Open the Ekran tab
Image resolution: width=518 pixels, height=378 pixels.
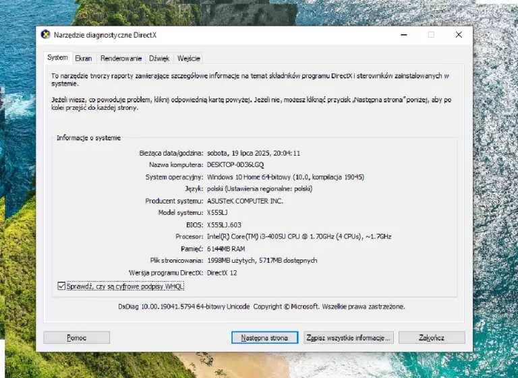pos(83,59)
